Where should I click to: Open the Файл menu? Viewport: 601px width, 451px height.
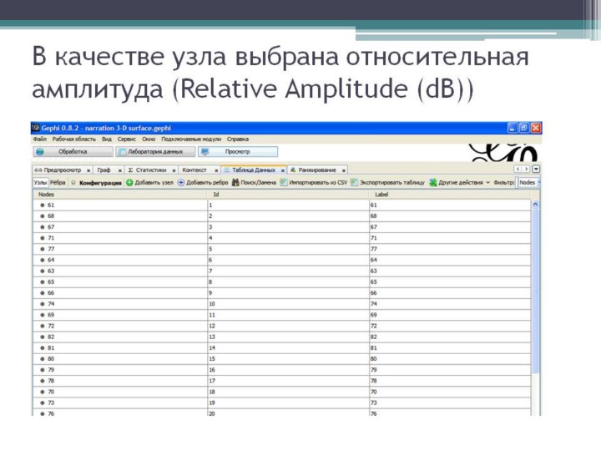39,139
